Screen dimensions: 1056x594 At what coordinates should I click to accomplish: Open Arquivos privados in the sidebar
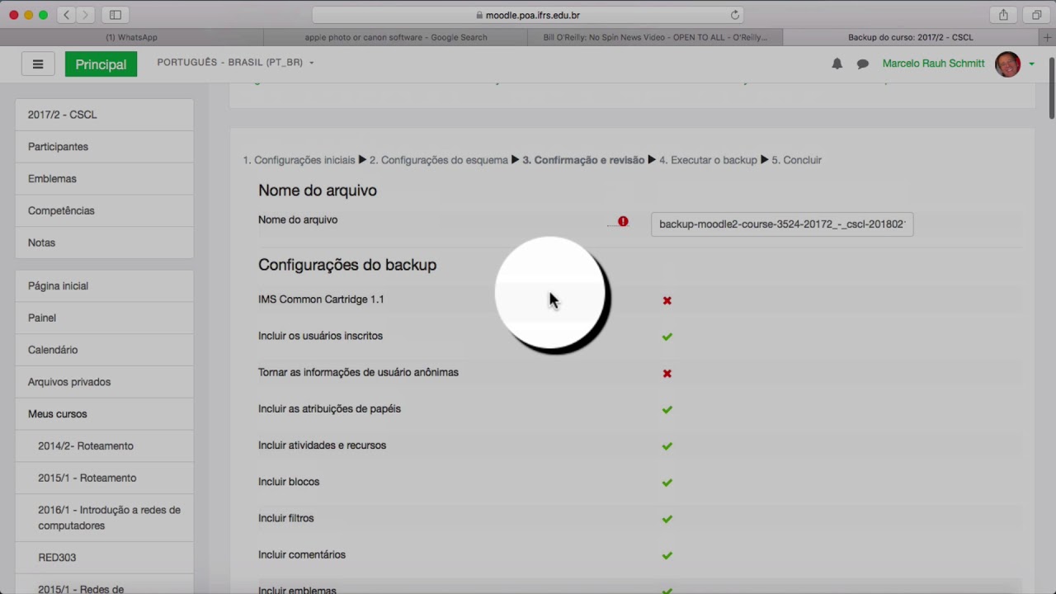(x=105, y=383)
